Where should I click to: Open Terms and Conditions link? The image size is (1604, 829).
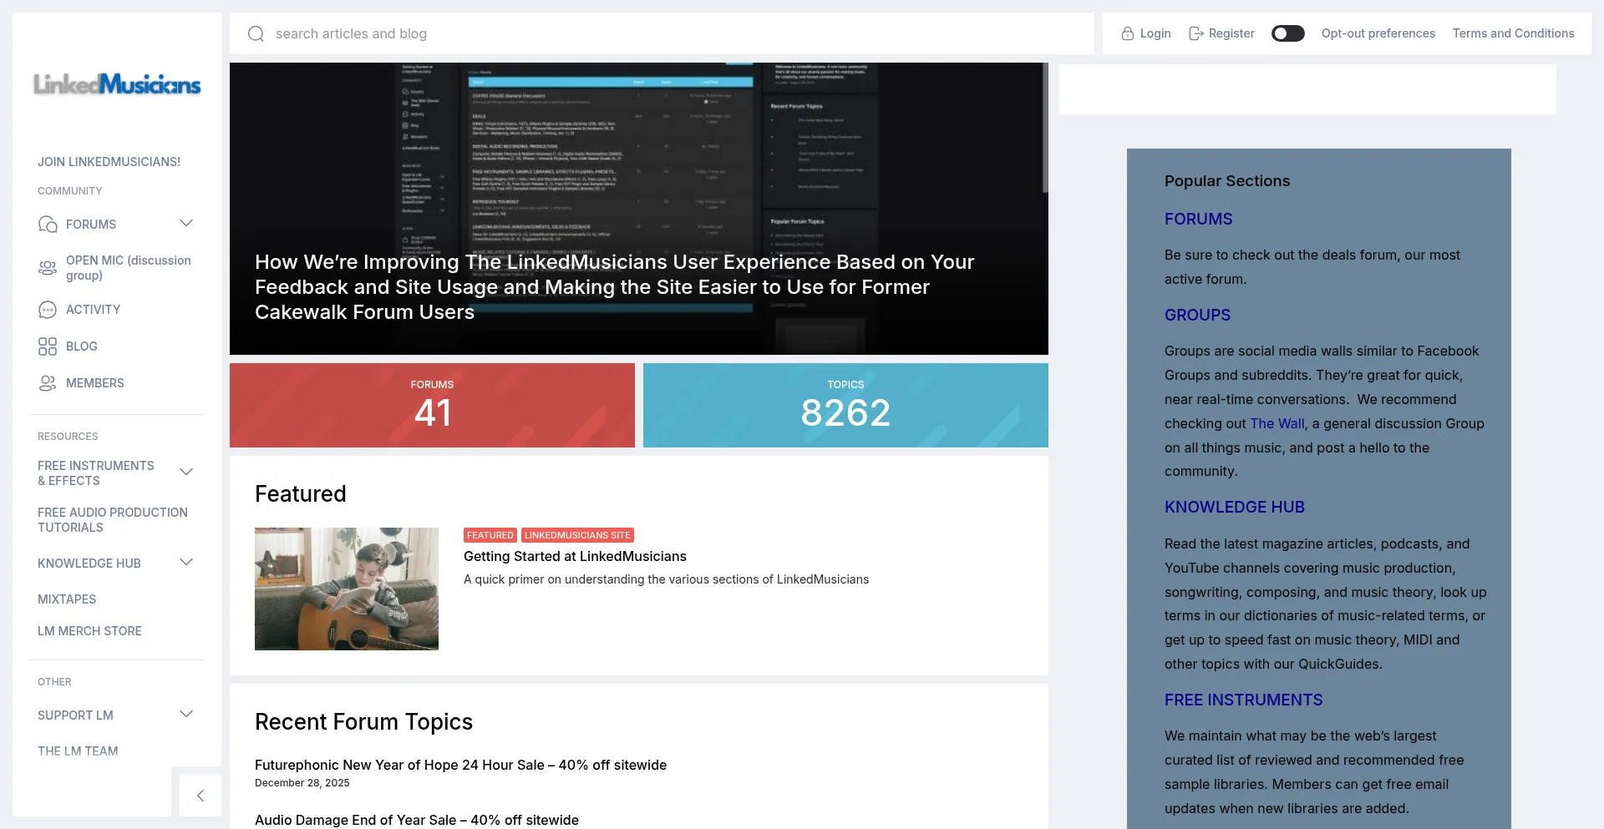(1513, 33)
